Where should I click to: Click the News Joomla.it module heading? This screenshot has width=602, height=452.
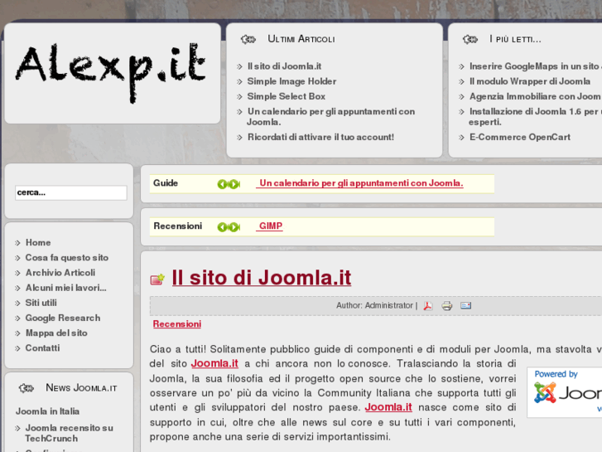pos(81,388)
